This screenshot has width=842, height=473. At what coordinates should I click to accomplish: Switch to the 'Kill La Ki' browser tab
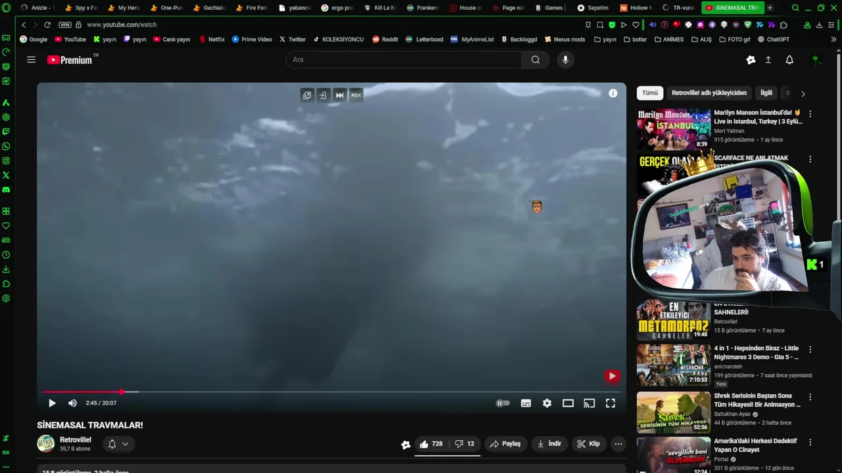coord(380,8)
